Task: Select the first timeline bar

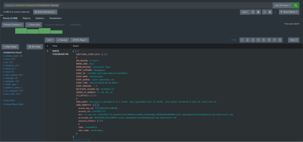Action: (21, 31)
